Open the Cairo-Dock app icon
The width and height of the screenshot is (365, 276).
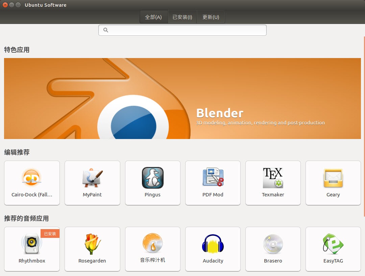(32, 178)
